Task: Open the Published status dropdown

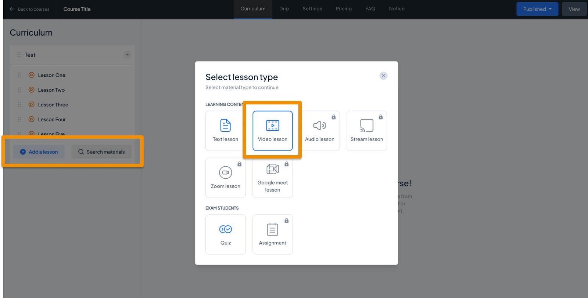Action: coord(537,9)
